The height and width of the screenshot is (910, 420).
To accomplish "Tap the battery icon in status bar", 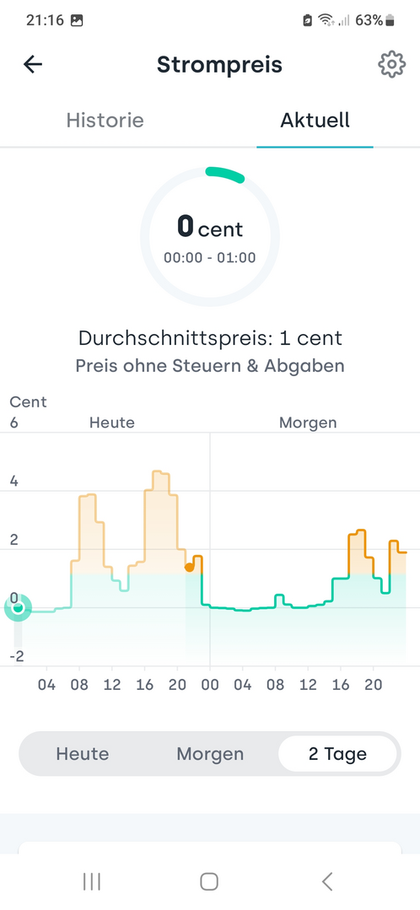I will coord(390,21).
